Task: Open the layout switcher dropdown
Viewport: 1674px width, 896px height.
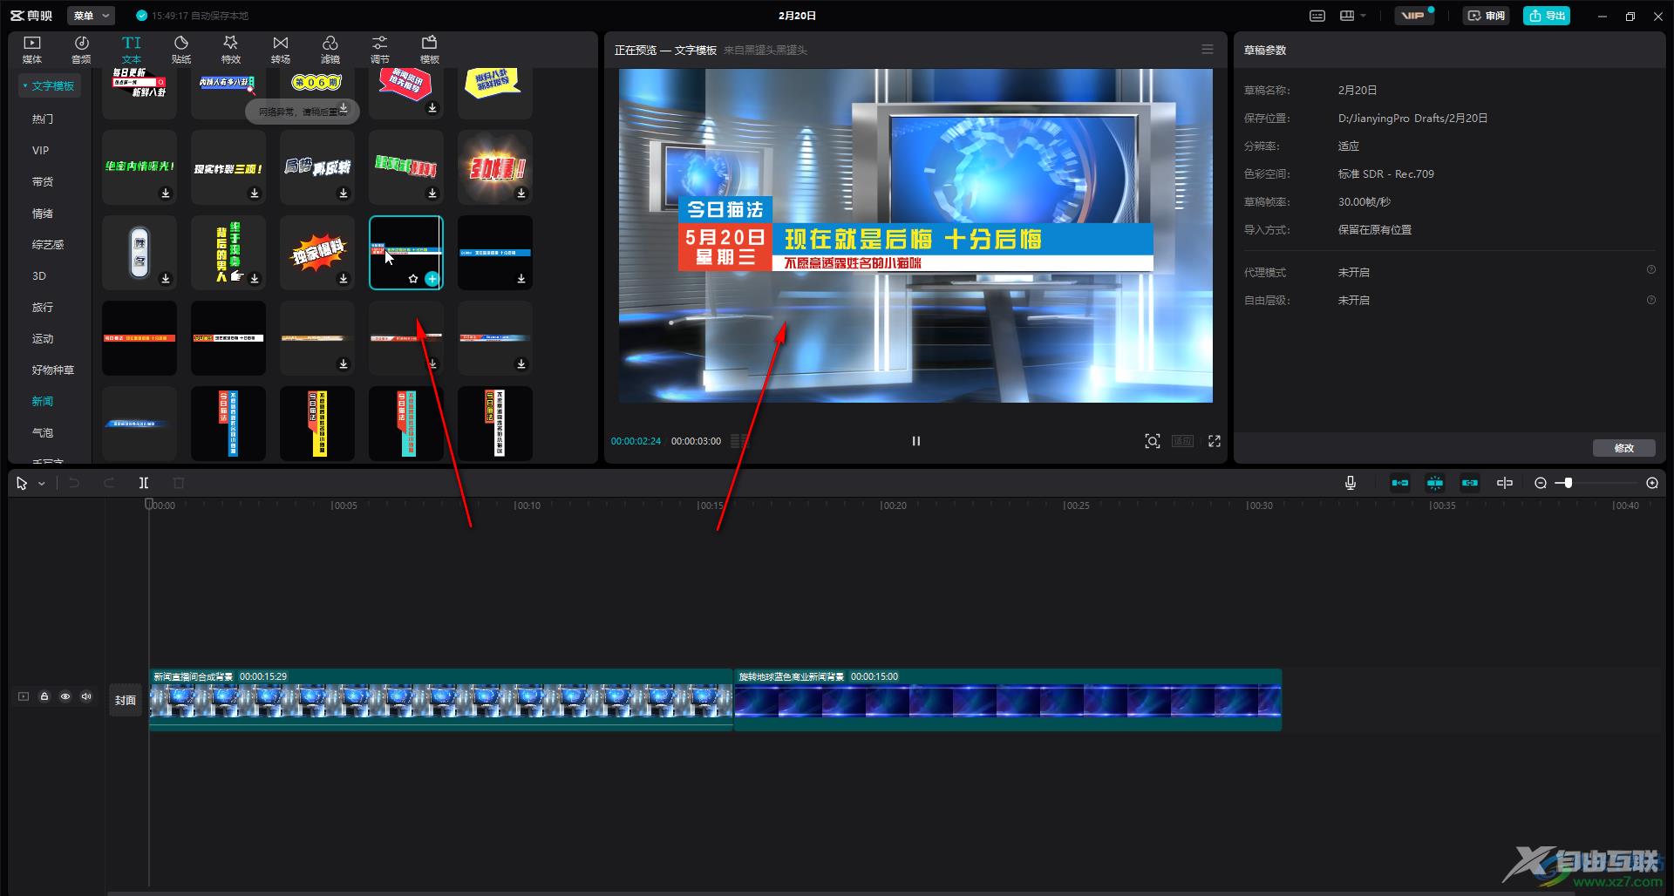Action: [x=1353, y=16]
